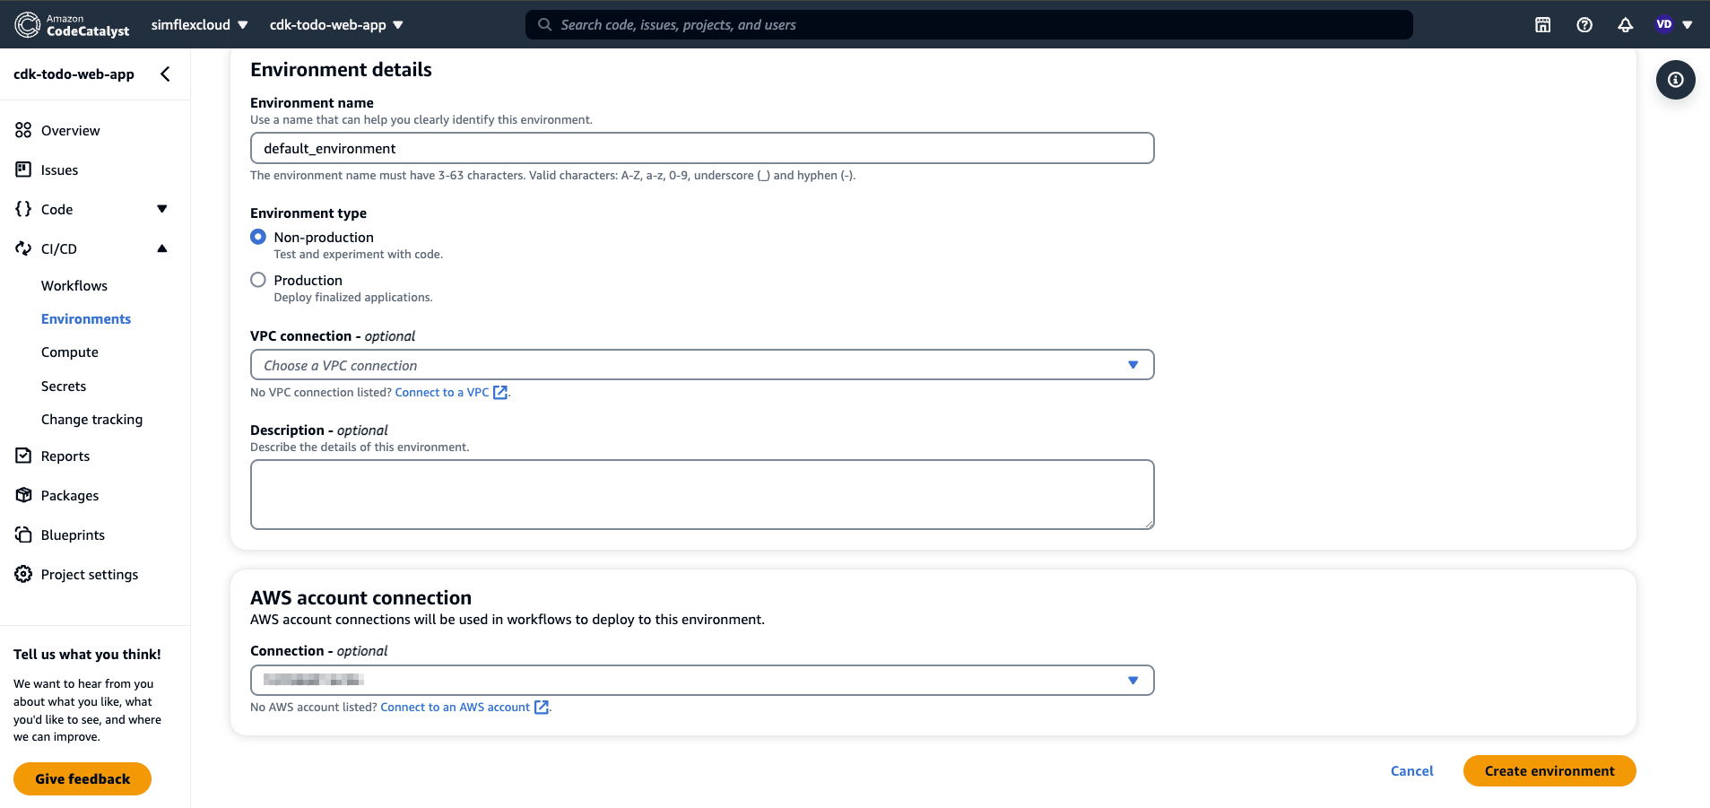Collapse the sidebar with the chevron arrow

point(165,74)
